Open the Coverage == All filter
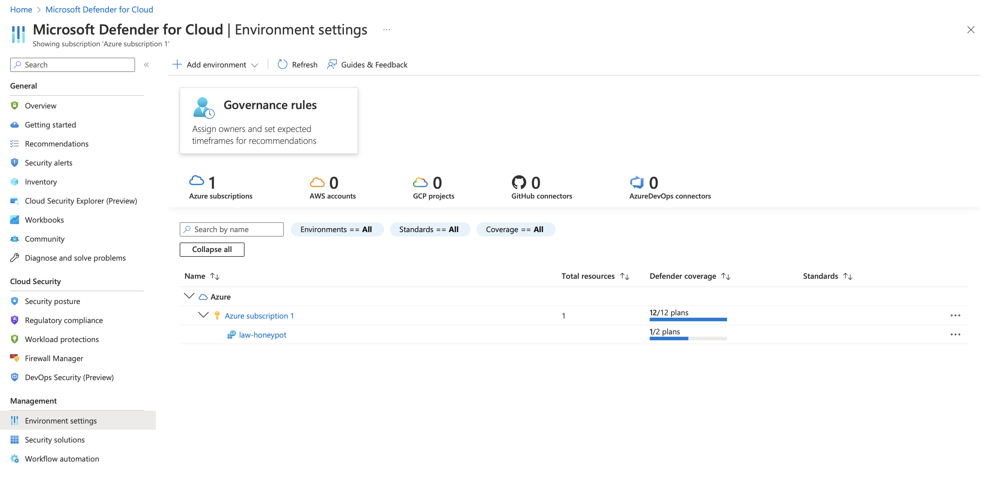This screenshot has height=488, width=990. [515, 229]
